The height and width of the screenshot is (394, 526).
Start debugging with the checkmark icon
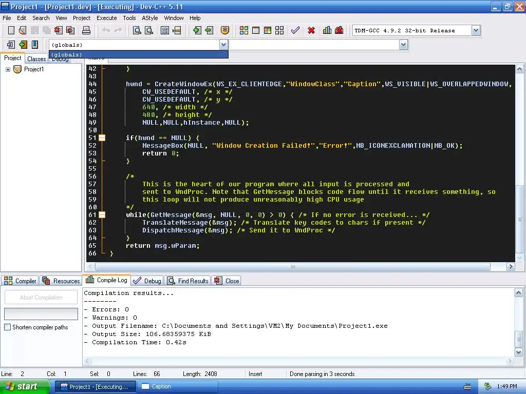pos(295,30)
